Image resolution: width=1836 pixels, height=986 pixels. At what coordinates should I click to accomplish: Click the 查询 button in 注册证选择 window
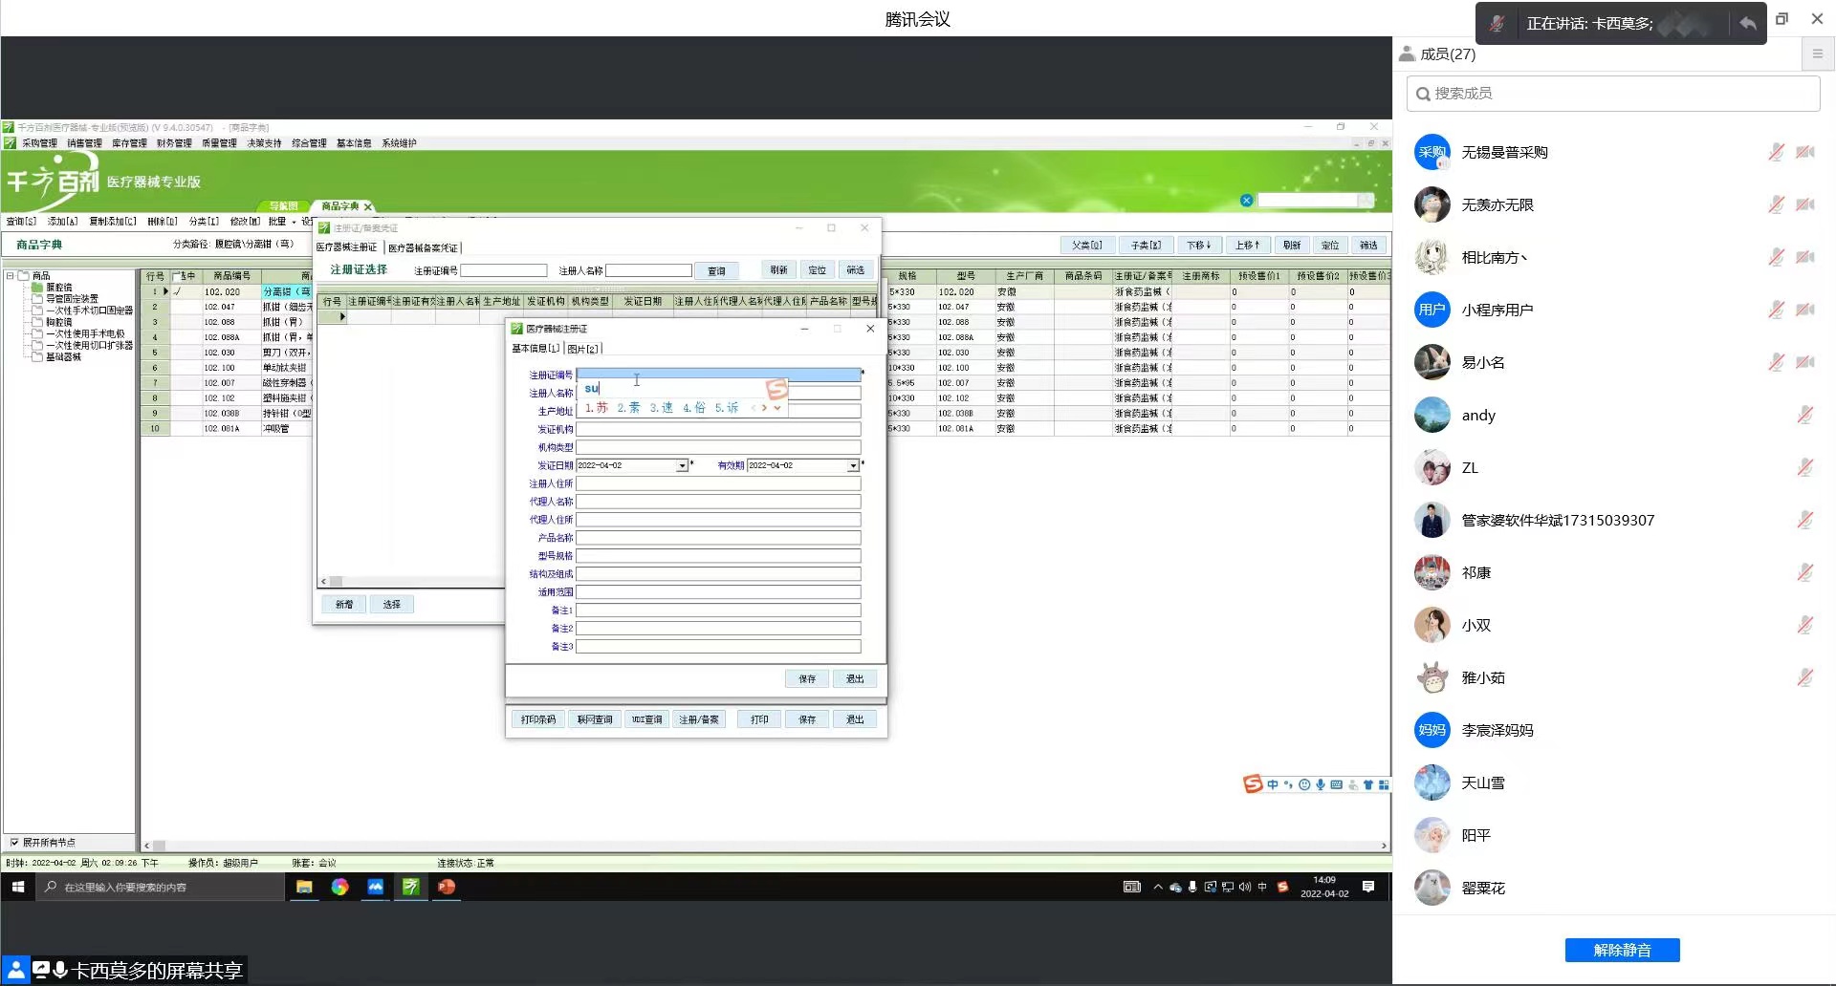click(716, 270)
